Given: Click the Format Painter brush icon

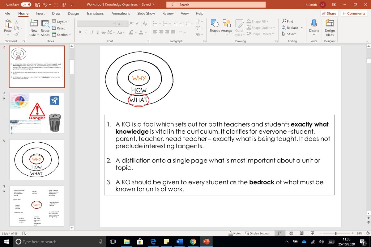Looking at the screenshot, I should click(17, 34).
